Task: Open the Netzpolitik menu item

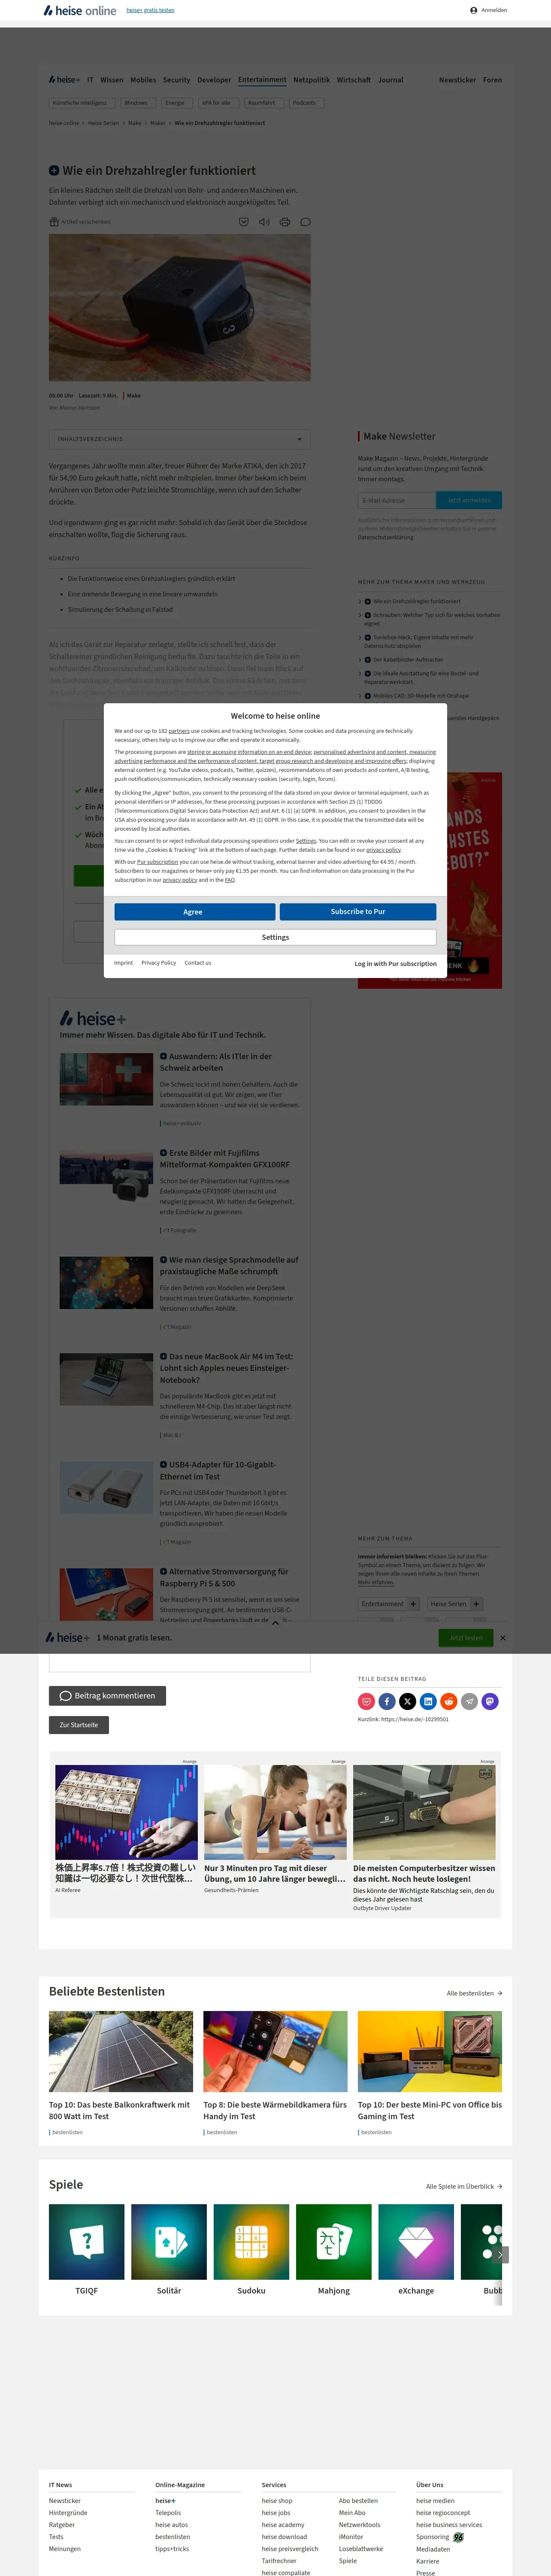Action: [311, 80]
